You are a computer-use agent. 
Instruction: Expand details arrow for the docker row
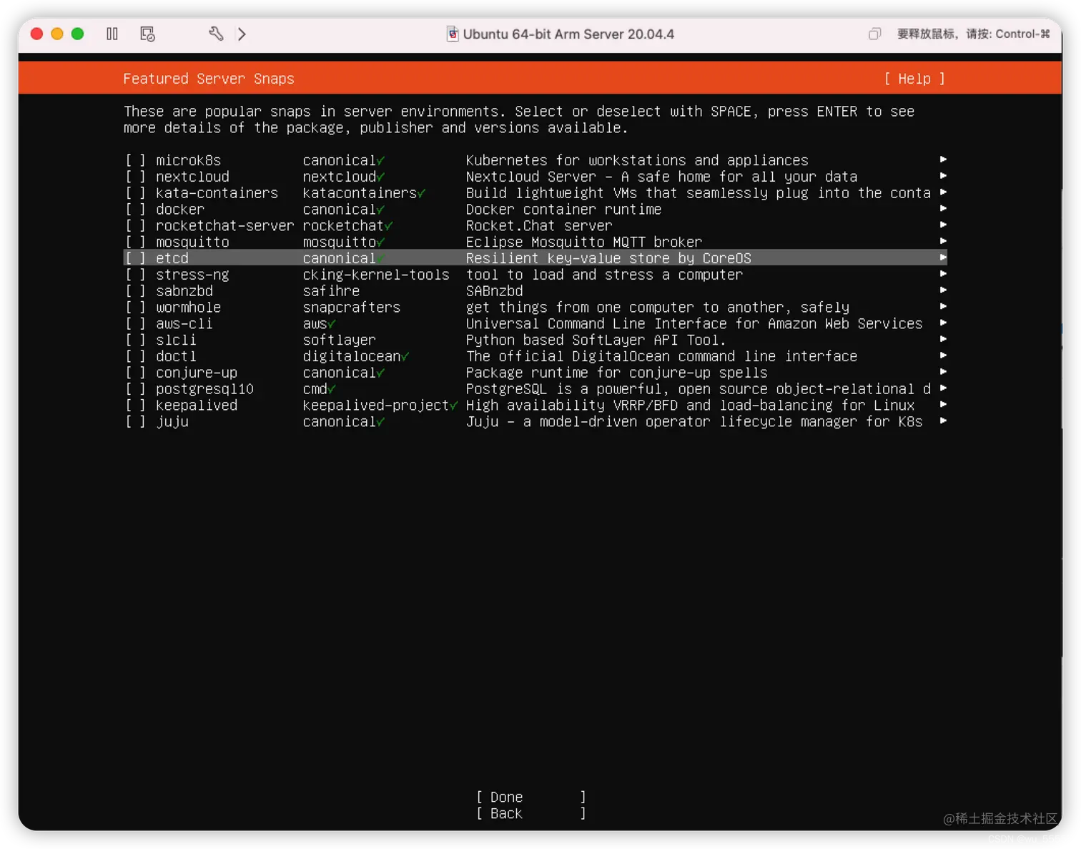click(x=943, y=209)
